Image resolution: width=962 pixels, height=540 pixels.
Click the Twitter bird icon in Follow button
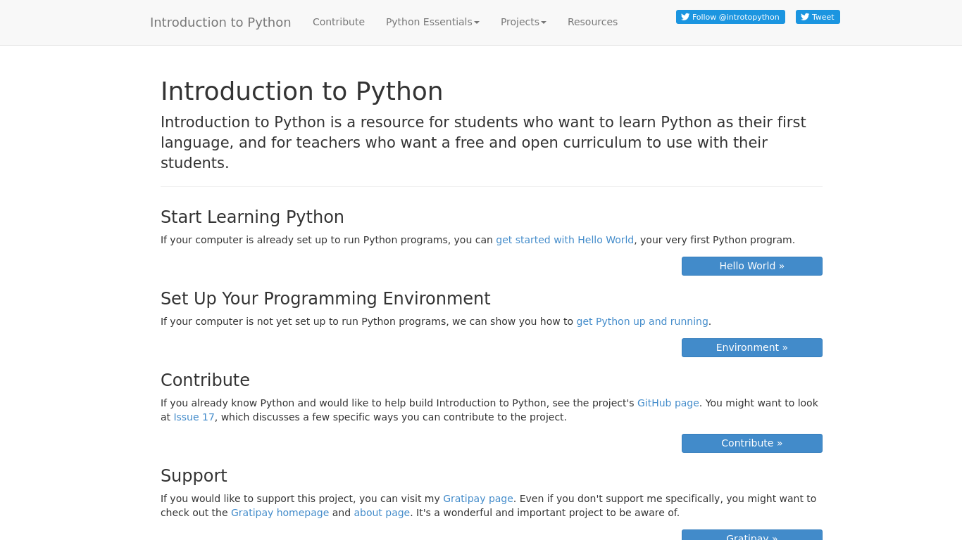tap(685, 17)
